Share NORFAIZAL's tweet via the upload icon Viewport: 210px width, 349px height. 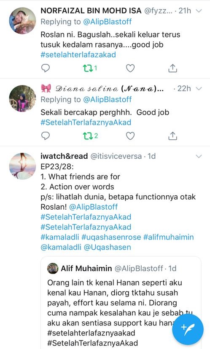(172, 68)
